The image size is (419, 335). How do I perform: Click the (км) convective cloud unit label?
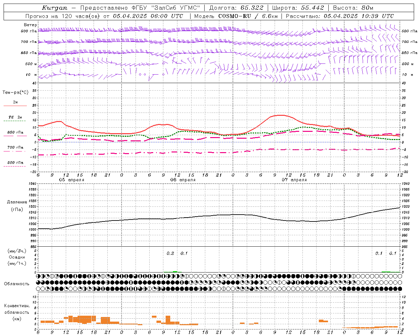(x=17, y=319)
